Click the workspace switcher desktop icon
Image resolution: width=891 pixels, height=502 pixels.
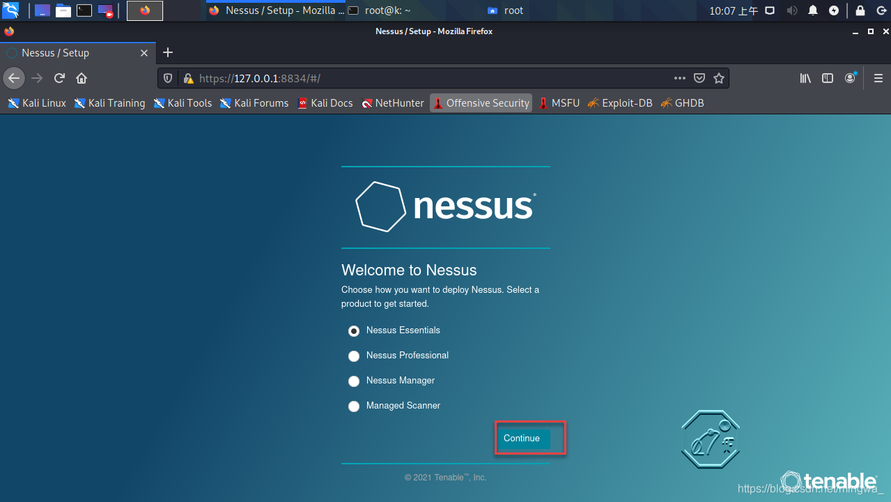pyautogui.click(x=42, y=10)
